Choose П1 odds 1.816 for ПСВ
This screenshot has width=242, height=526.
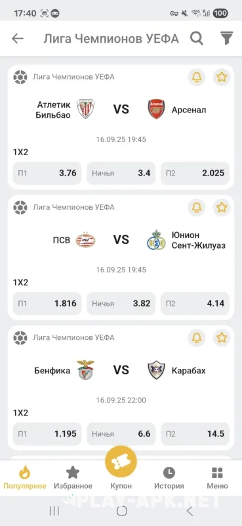tap(47, 304)
